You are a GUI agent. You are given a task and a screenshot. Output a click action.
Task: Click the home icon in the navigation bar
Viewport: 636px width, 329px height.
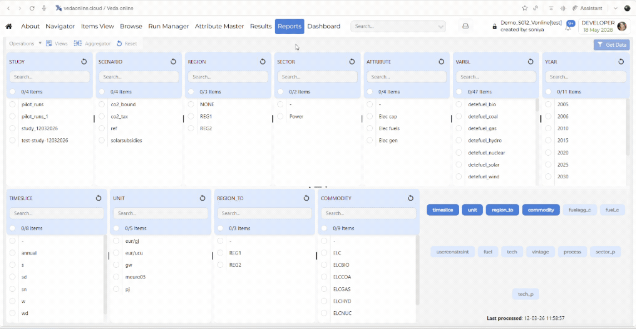click(x=8, y=26)
